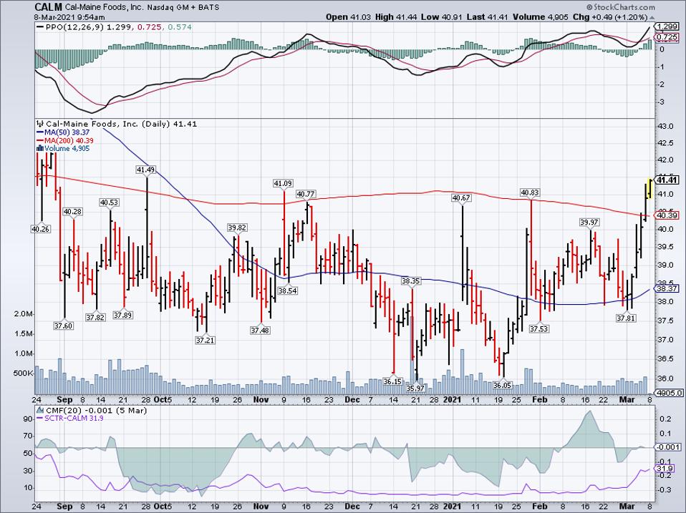
Task: Click the 39.82 price high label
Action: click(237, 228)
